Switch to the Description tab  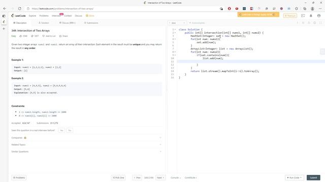20,23
